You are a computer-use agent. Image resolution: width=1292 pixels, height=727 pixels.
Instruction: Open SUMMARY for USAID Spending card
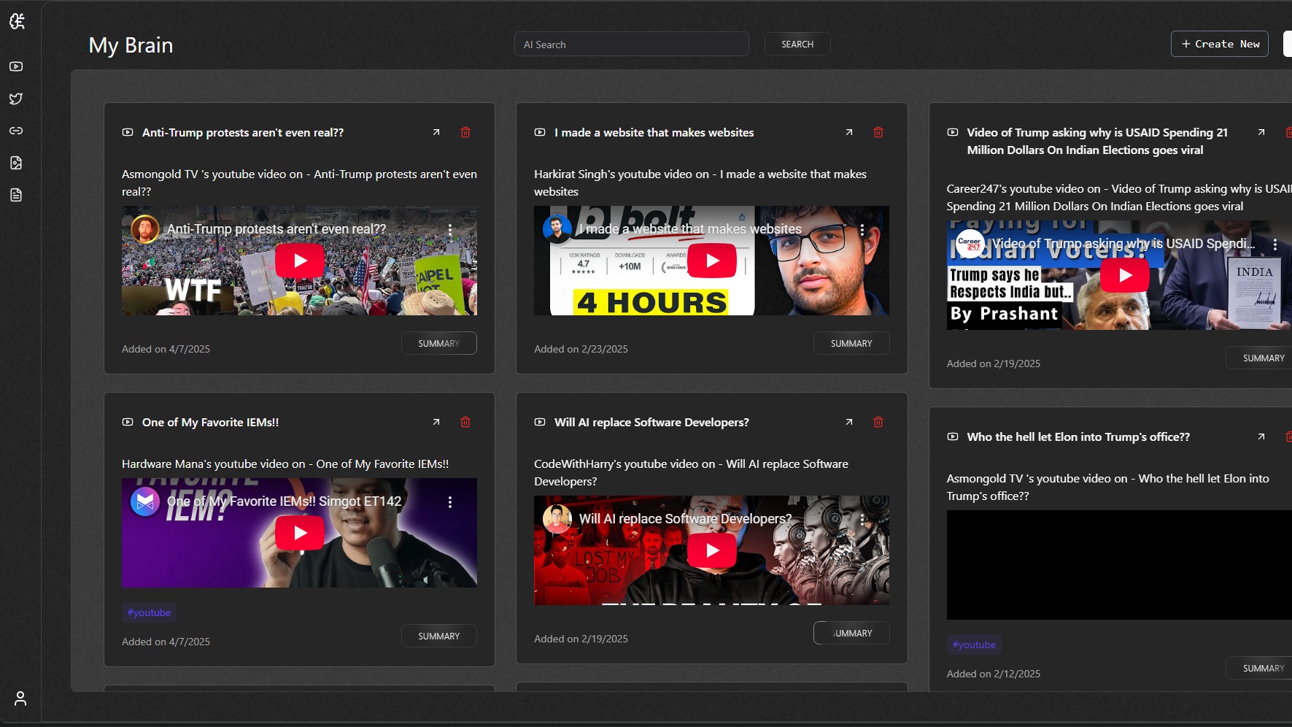[x=1261, y=358]
